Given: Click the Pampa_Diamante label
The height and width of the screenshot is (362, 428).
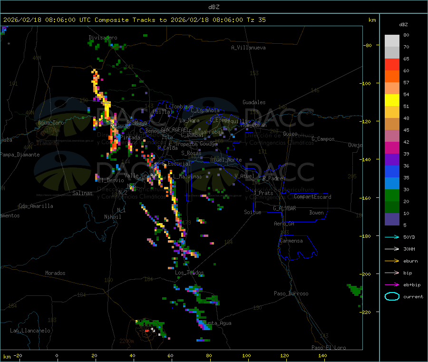Looking at the screenshot, I should 19,155.
